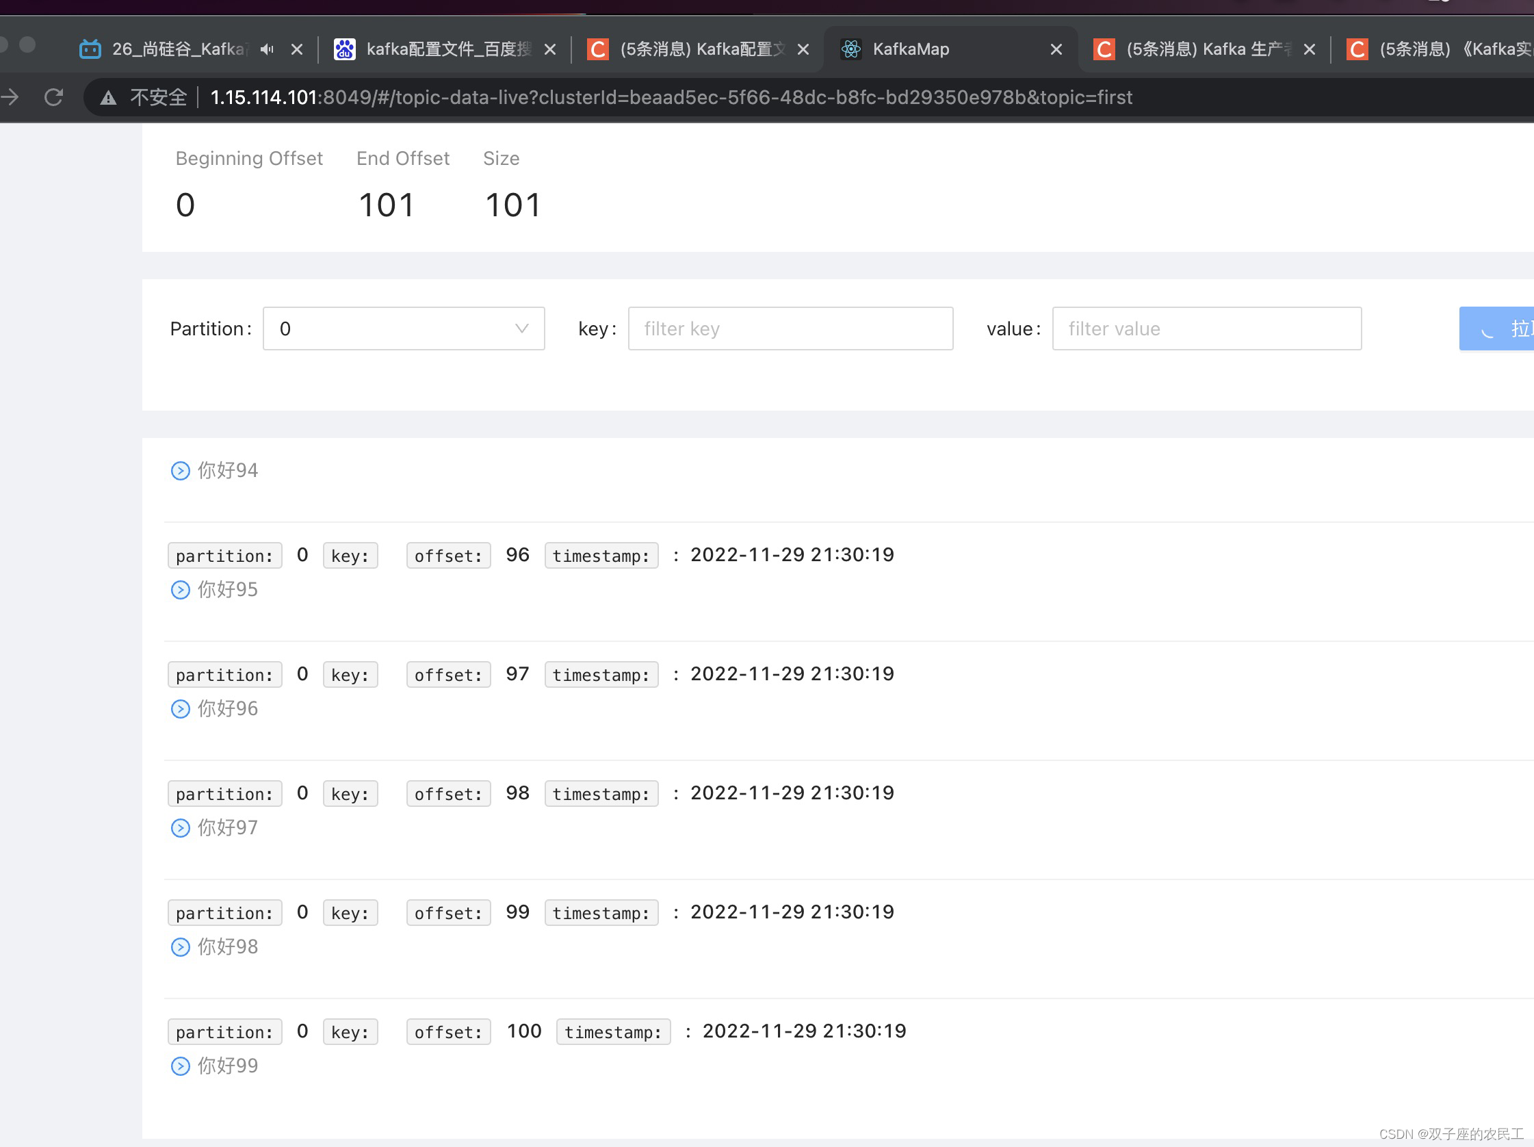The image size is (1534, 1147).
Task: Click the not-secure warning icon
Action: [108, 98]
